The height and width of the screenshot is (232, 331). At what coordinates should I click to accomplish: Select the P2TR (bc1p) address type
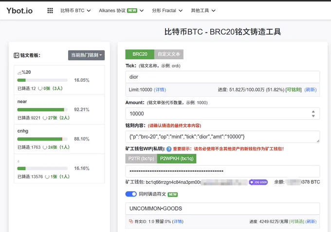141,159
